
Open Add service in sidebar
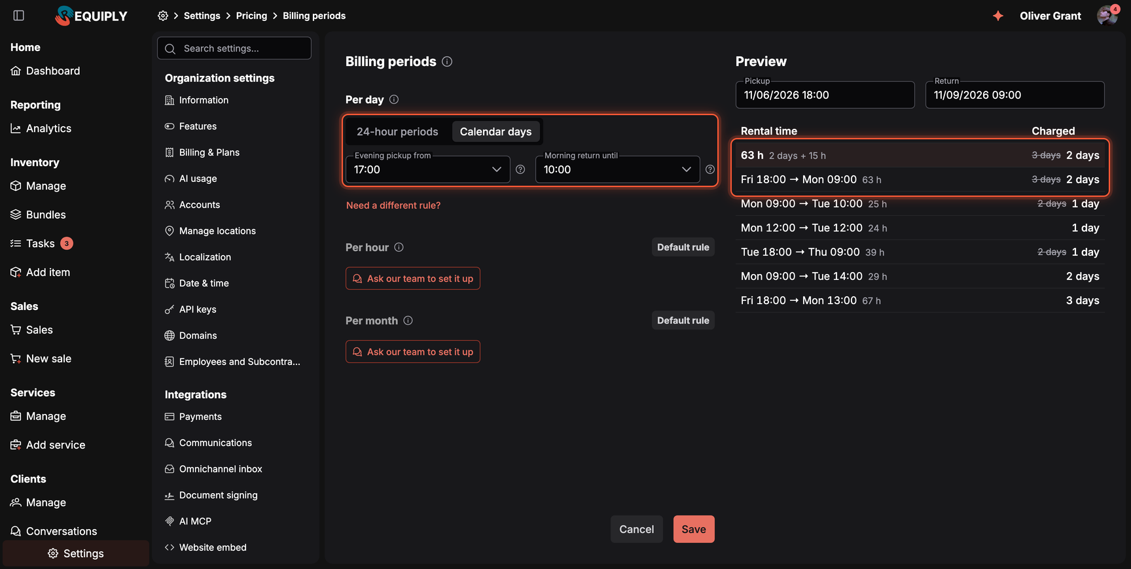click(x=48, y=445)
